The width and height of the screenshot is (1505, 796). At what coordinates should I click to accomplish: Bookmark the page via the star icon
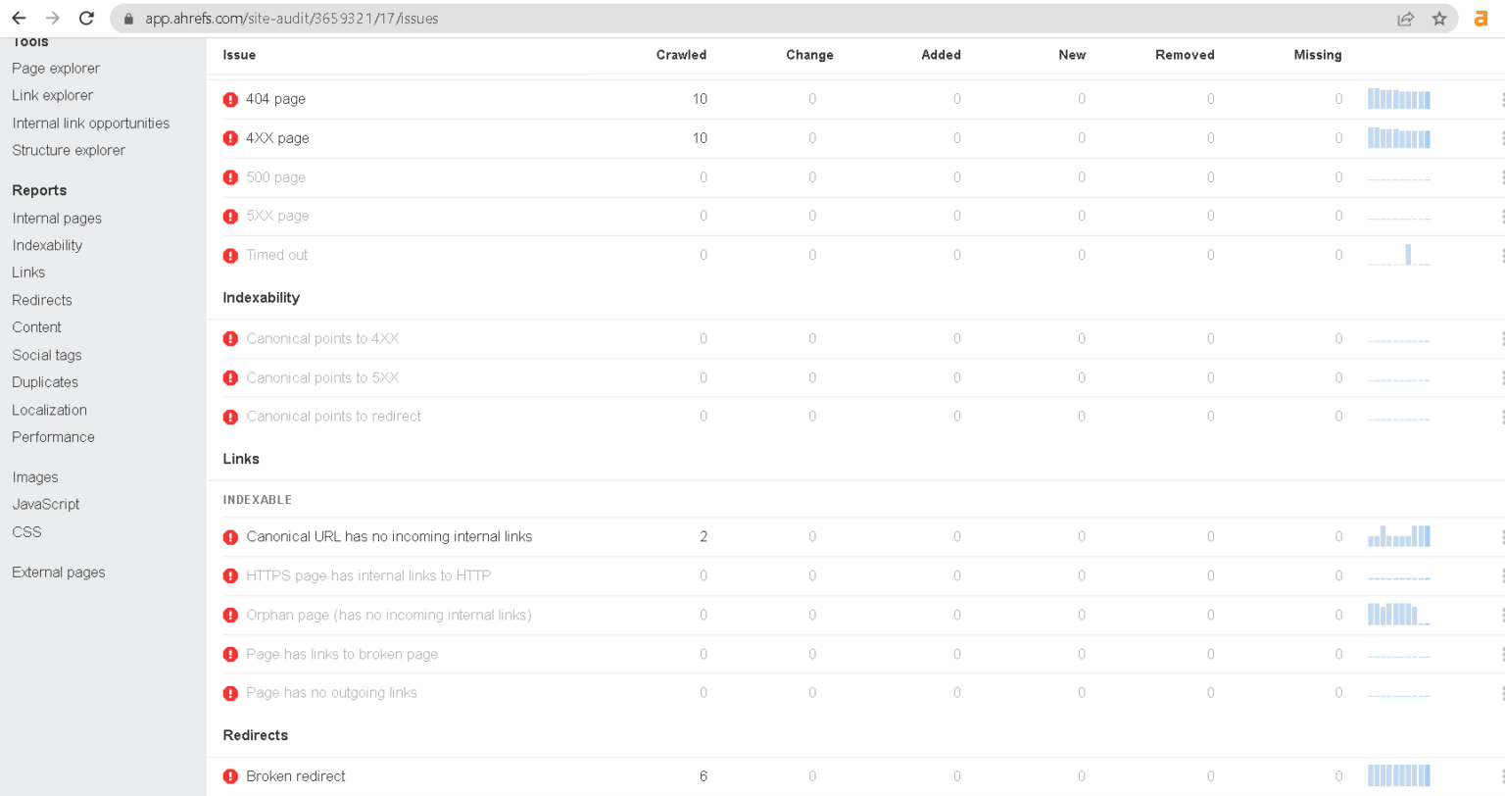click(1440, 18)
